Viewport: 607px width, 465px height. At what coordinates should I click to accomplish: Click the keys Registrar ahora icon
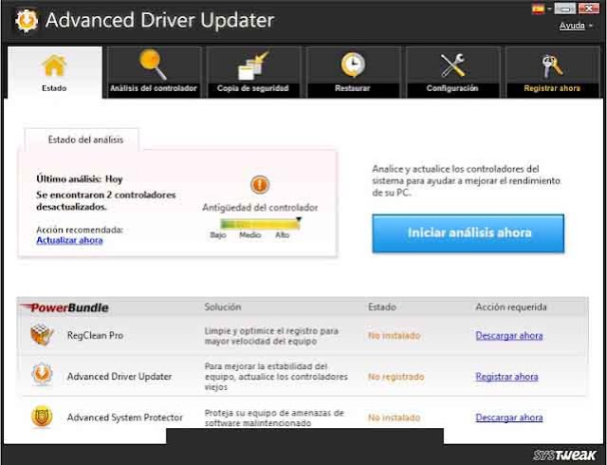click(x=552, y=65)
